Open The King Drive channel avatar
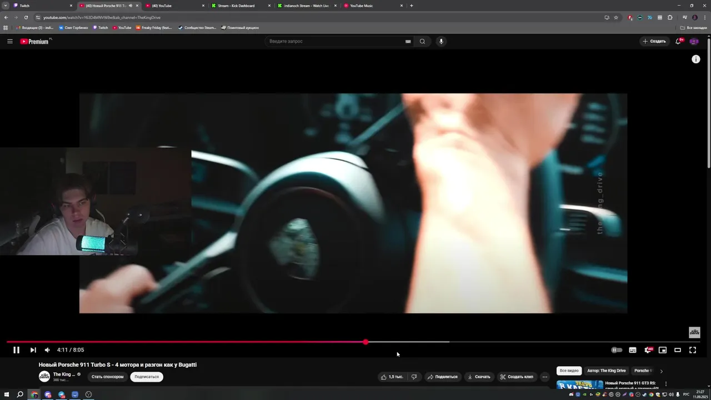The image size is (711, 400). (x=44, y=377)
